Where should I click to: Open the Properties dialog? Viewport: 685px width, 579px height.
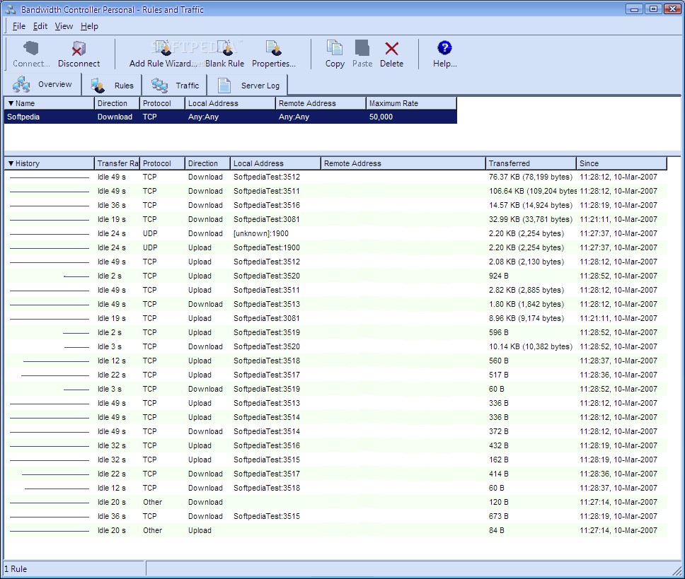(273, 53)
